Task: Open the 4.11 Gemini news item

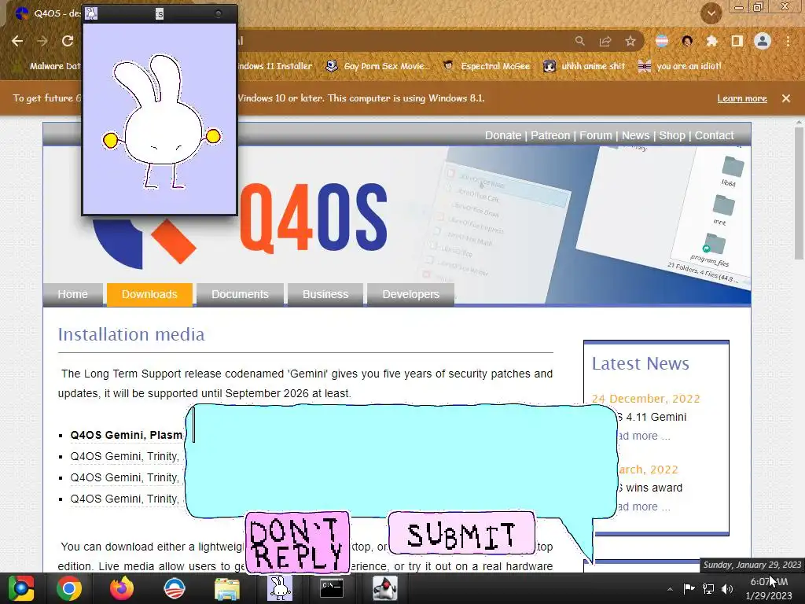Action: (652, 417)
